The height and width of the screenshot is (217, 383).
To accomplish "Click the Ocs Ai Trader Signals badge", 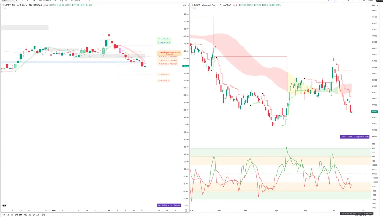I will pos(169,205).
